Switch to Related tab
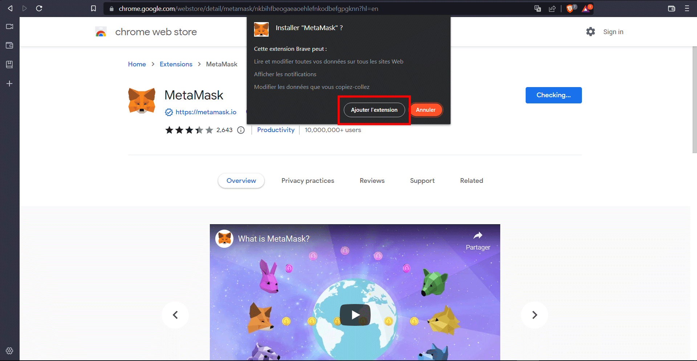Image resolution: width=697 pixels, height=361 pixels. click(472, 181)
